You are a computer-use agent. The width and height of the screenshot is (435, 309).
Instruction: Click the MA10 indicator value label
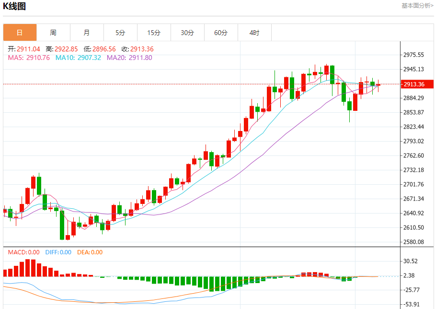[x=78, y=58]
